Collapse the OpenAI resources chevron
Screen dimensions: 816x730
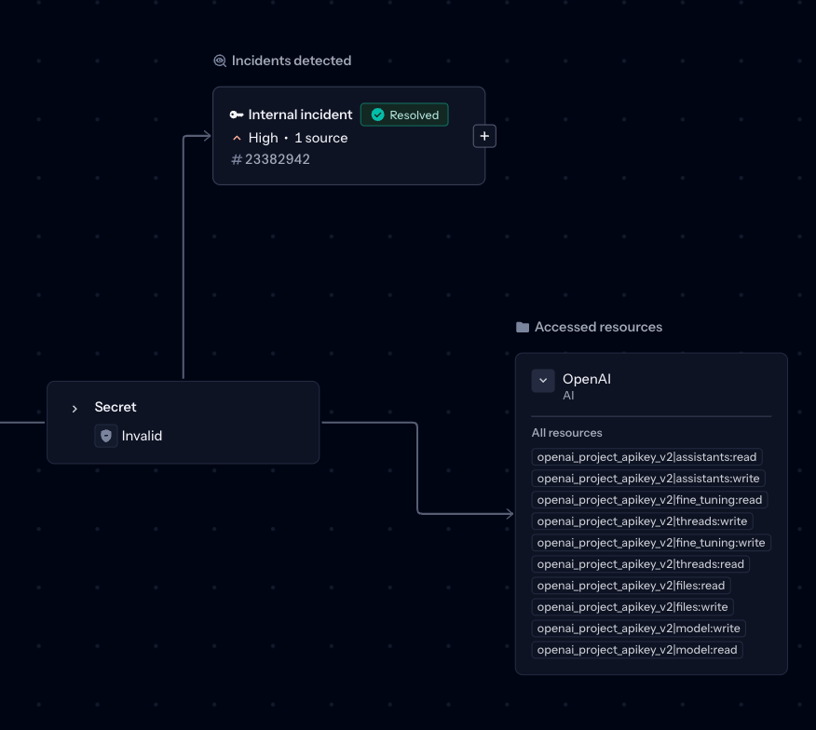543,380
